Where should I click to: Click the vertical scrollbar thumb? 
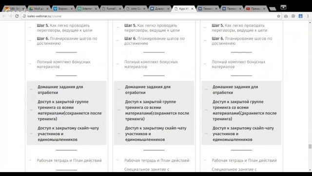pyautogui.click(x=310, y=146)
